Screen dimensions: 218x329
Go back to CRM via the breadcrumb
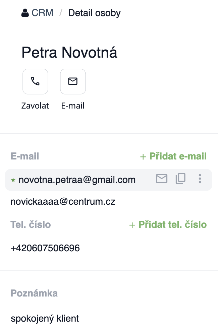42,13
